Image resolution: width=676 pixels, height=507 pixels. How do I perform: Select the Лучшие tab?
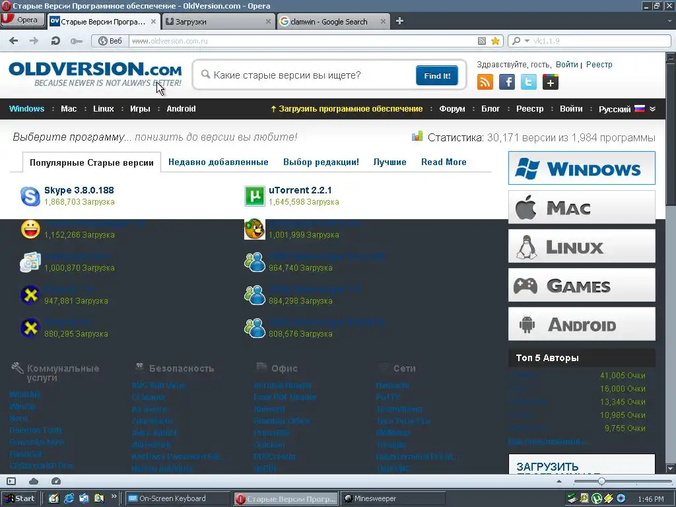coord(389,162)
